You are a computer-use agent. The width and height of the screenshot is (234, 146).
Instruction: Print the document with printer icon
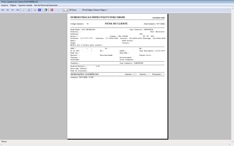[35, 10]
